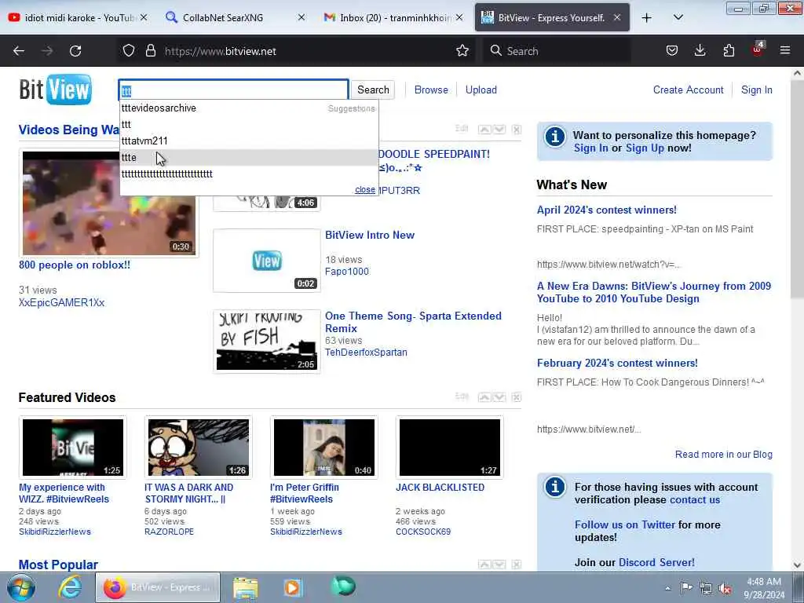Bookmark this page with the star icon
Image resolution: width=804 pixels, height=603 pixels.
tap(462, 51)
